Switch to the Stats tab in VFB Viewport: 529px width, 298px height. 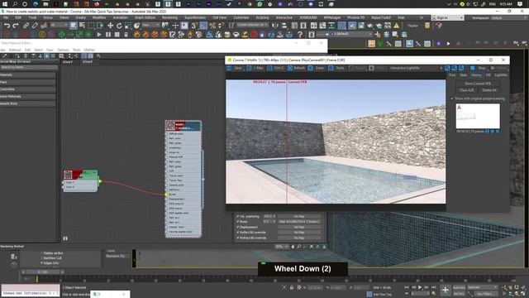pos(464,75)
